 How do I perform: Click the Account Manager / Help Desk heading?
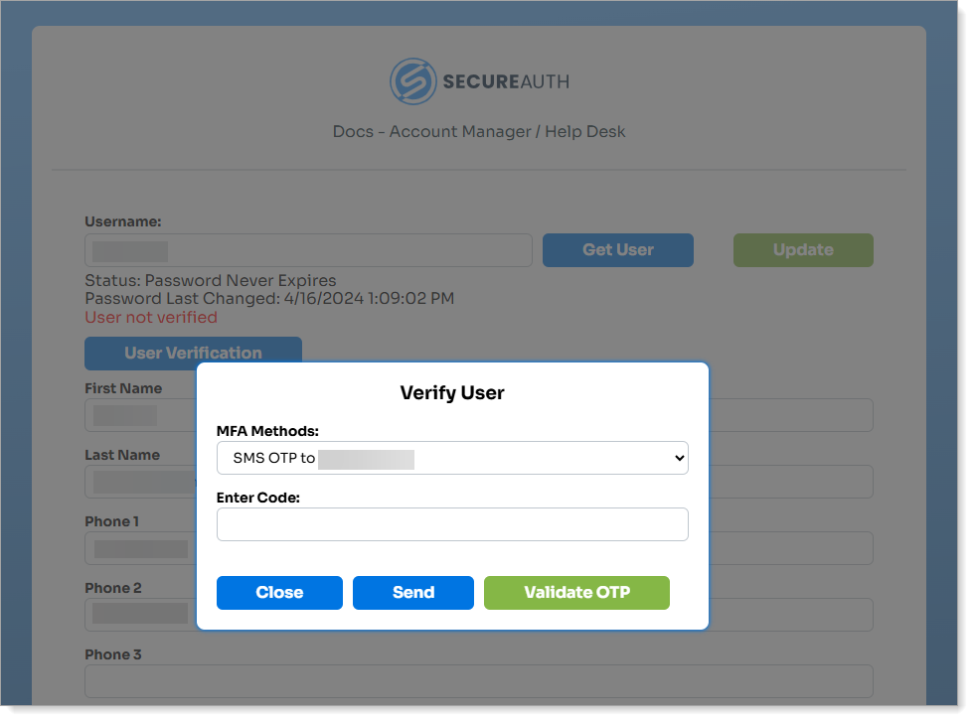[x=478, y=131]
